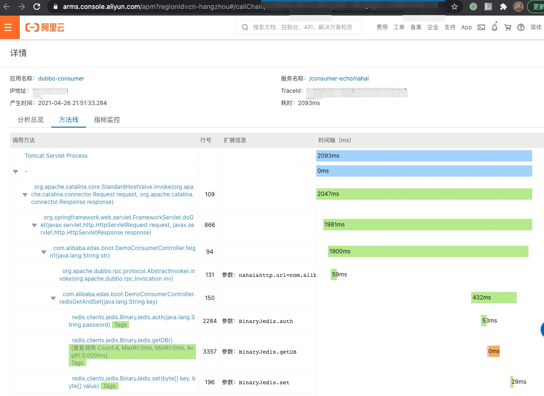
Task: Open the AbstractInvoker.invoke method link
Action: click(127, 275)
